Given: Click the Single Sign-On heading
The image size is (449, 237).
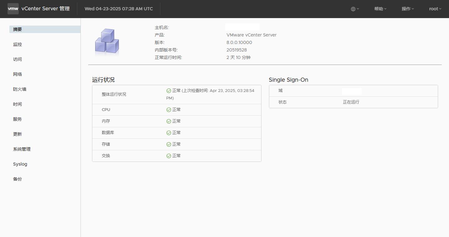Looking at the screenshot, I should point(289,80).
